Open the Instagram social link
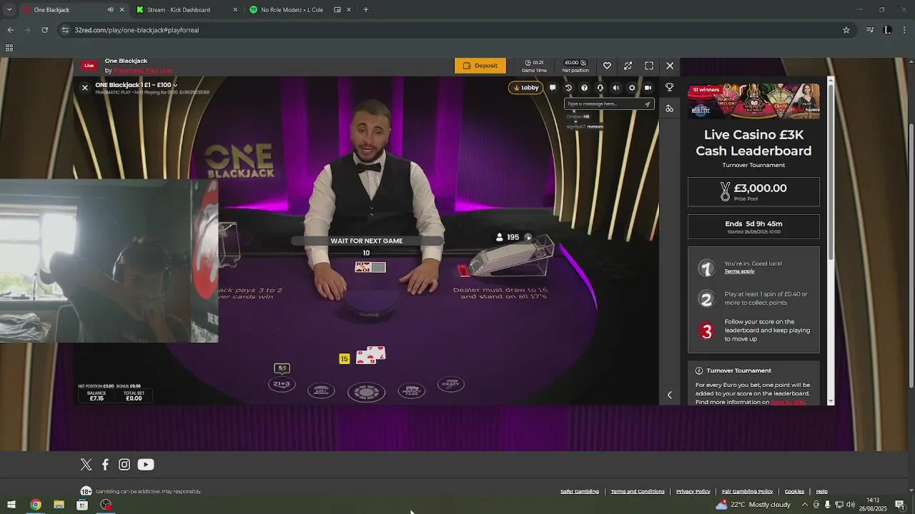Image resolution: width=915 pixels, height=514 pixels. (124, 465)
